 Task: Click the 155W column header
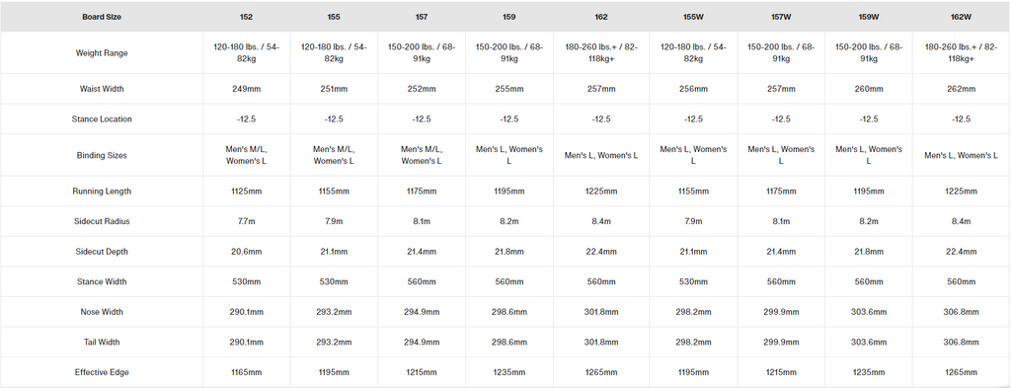click(x=693, y=18)
